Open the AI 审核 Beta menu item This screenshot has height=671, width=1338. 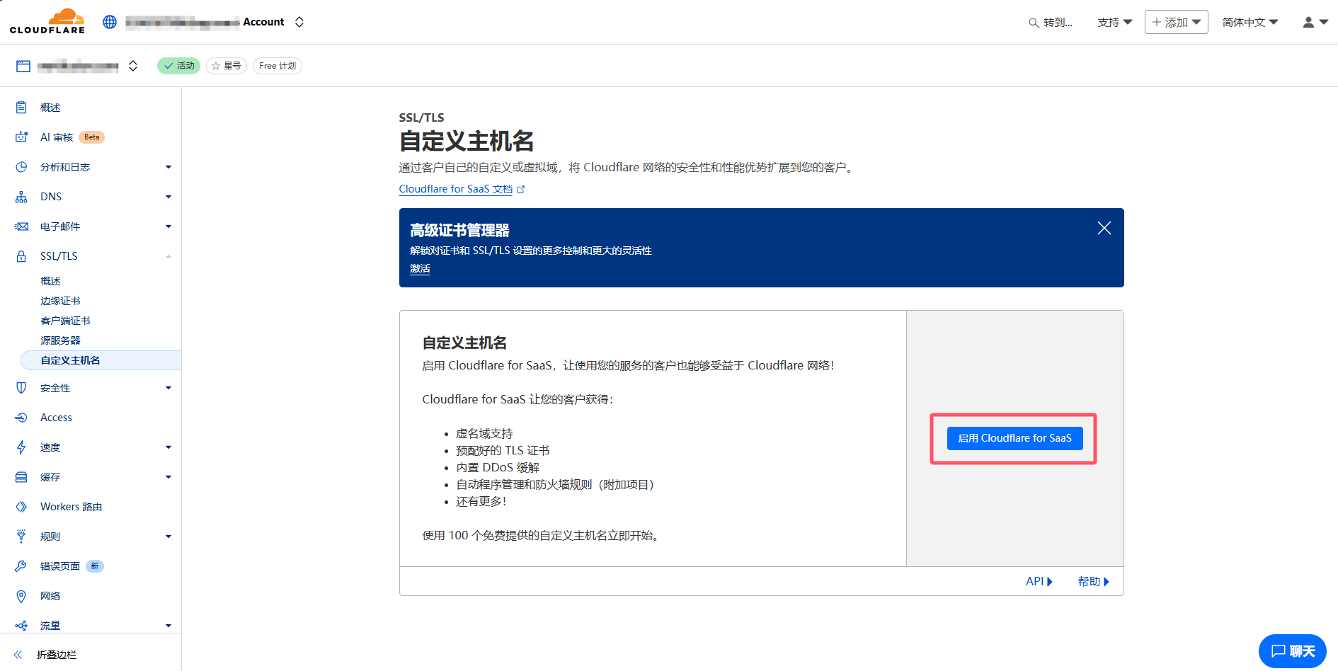tap(72, 137)
